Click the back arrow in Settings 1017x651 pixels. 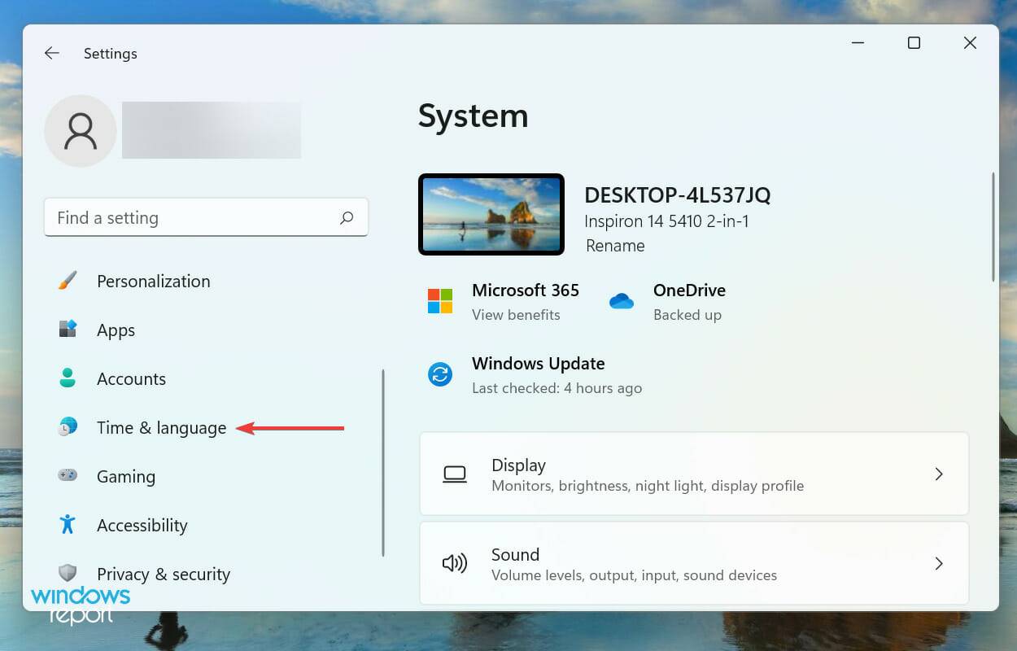coord(51,53)
